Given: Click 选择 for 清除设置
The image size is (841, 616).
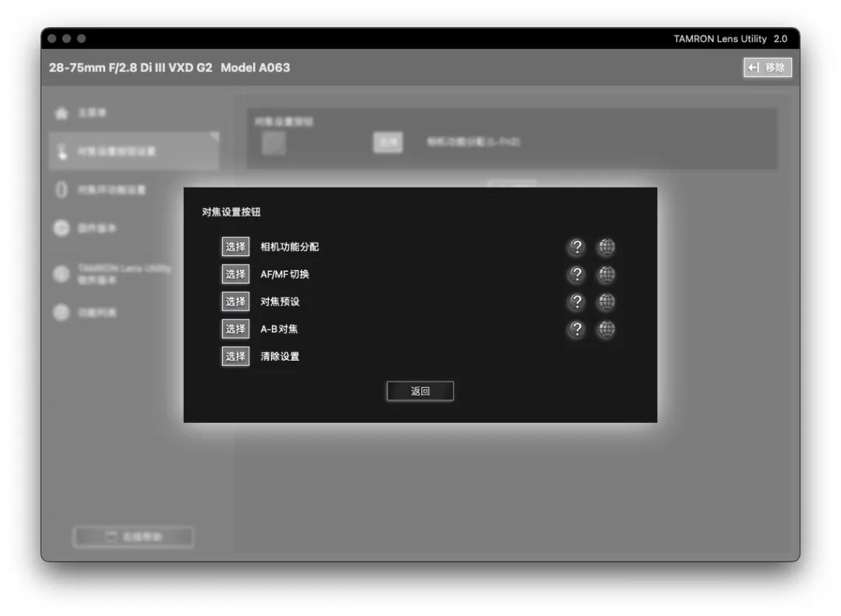Looking at the screenshot, I should point(235,356).
